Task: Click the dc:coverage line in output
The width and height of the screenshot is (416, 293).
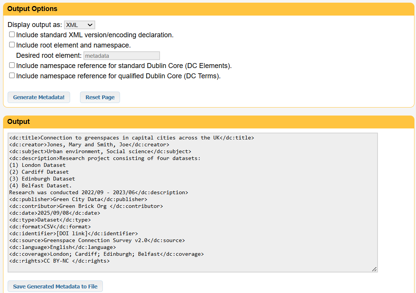Action: click(x=106, y=254)
